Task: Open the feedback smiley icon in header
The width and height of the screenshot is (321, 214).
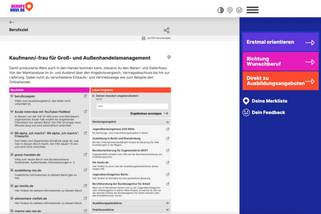Action: point(239,10)
